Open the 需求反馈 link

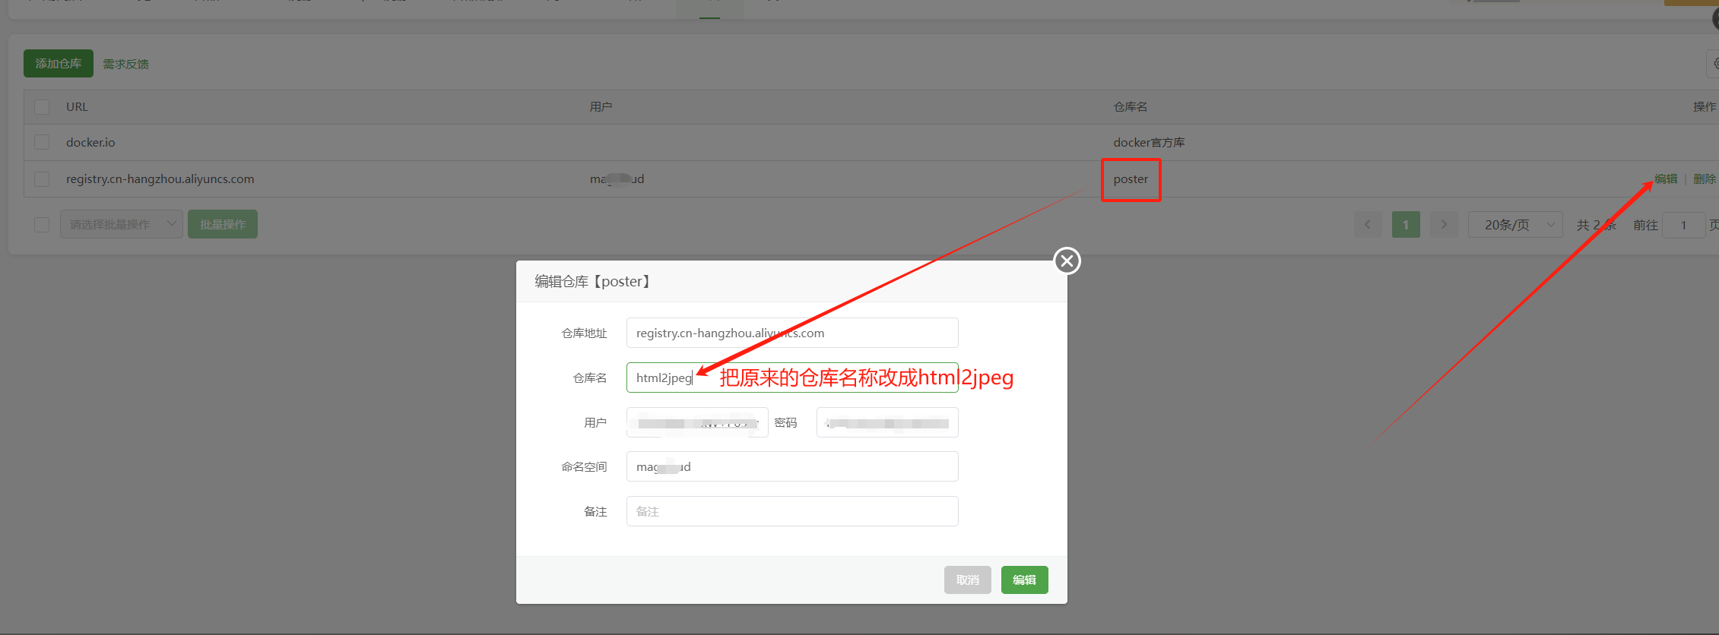click(126, 65)
